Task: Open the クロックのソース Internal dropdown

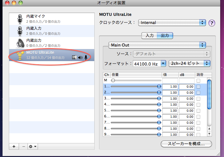Action: [172, 22]
